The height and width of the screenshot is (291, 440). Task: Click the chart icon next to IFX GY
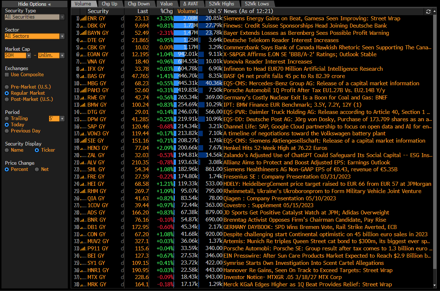[x=83, y=69]
